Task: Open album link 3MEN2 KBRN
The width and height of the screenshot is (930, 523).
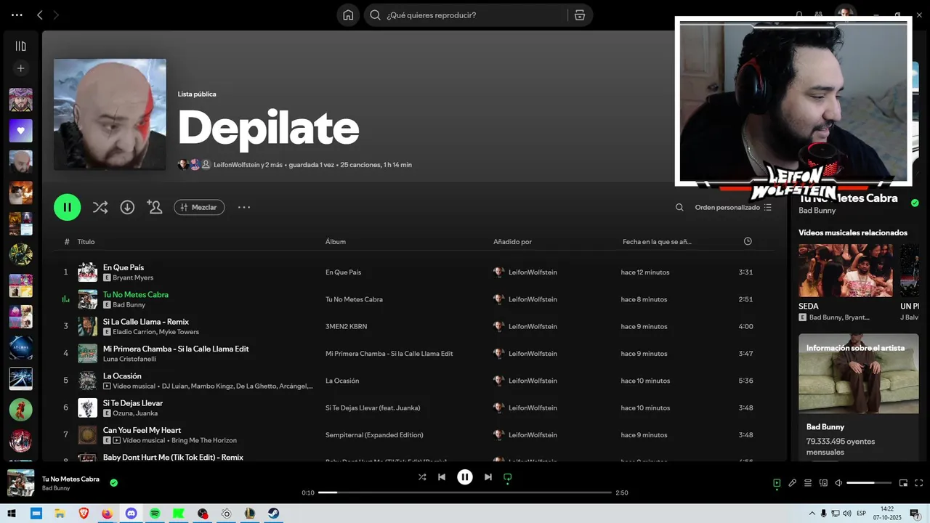Action: pos(346,326)
